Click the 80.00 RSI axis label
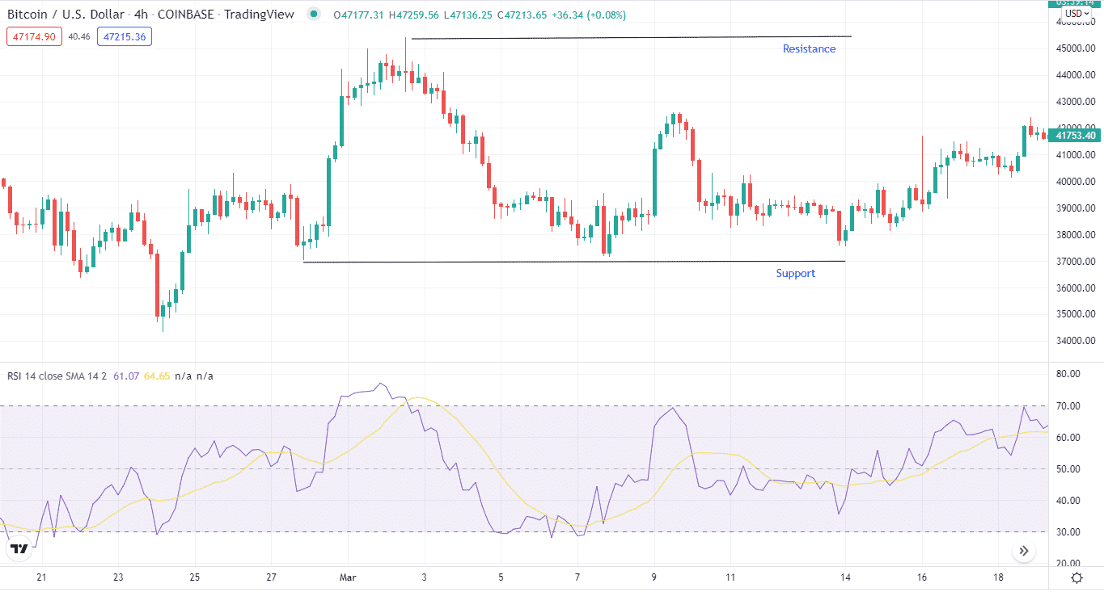The height and width of the screenshot is (592, 1104). point(1068,374)
